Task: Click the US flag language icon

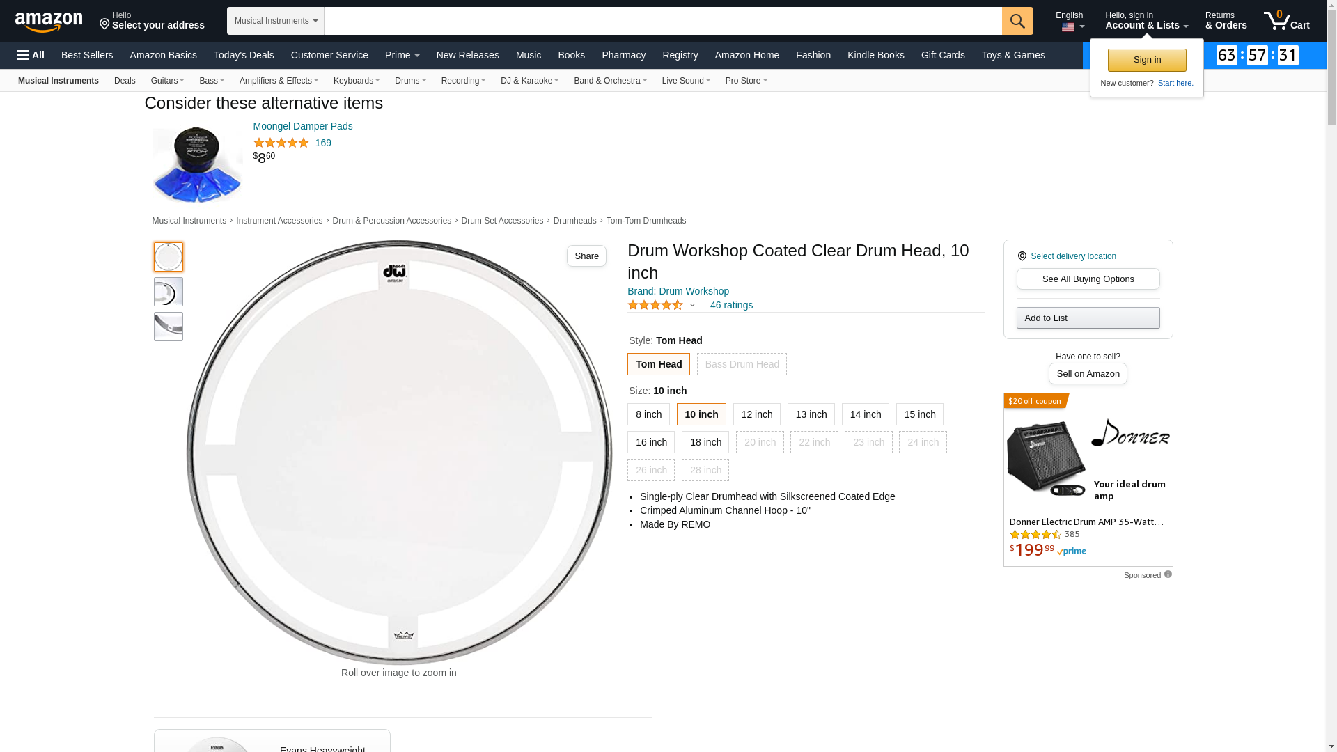Action: (x=1068, y=27)
